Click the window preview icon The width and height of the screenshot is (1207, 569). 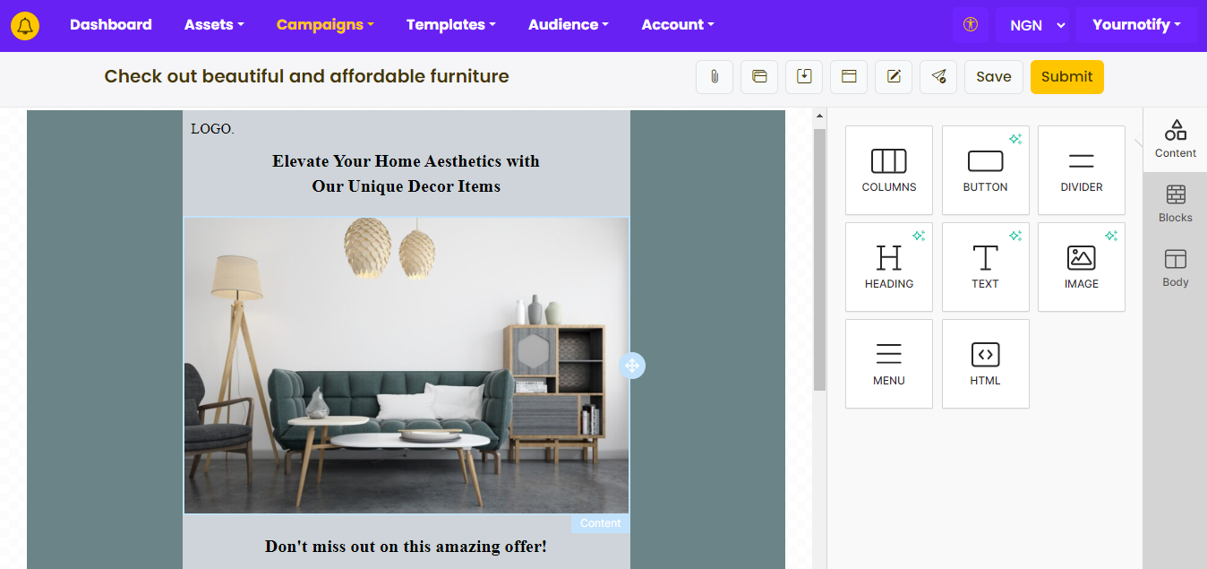pos(849,77)
